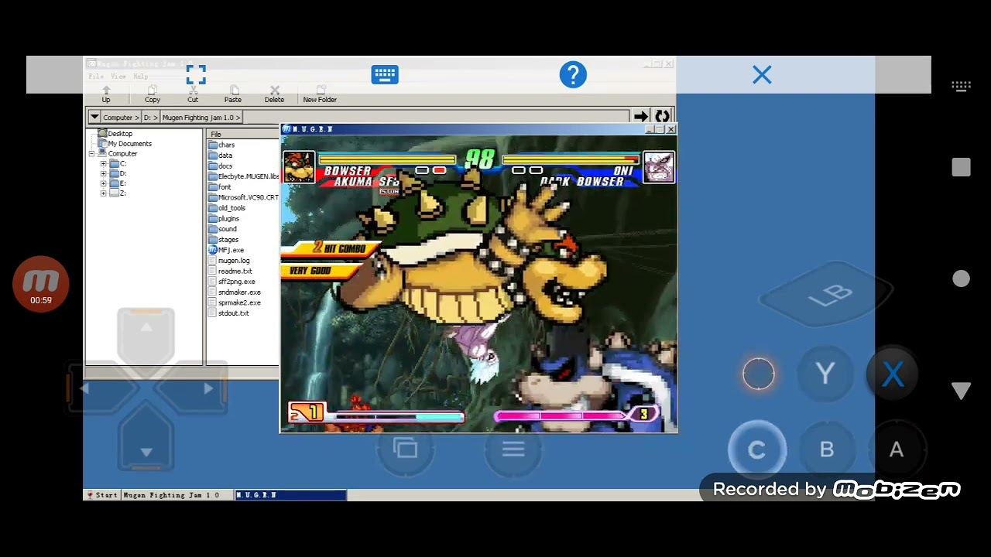Select the data folder
991x557 pixels.
(220, 155)
